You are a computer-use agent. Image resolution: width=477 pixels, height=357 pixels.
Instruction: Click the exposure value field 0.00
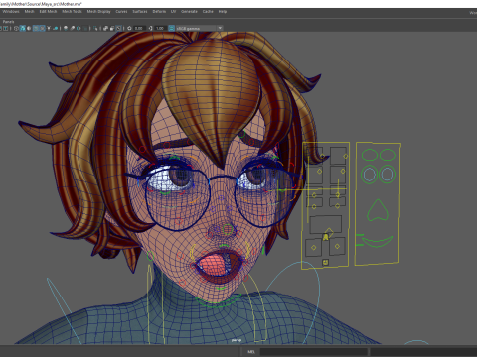tap(139, 28)
